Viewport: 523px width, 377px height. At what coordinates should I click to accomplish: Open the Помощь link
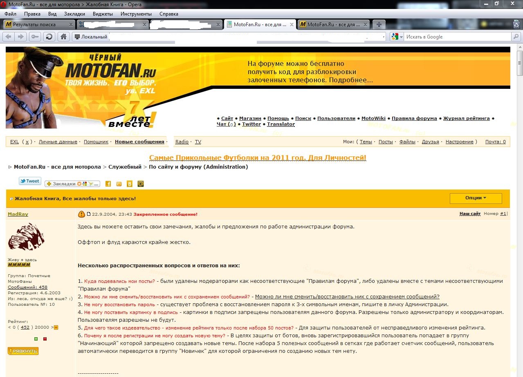pos(278,118)
